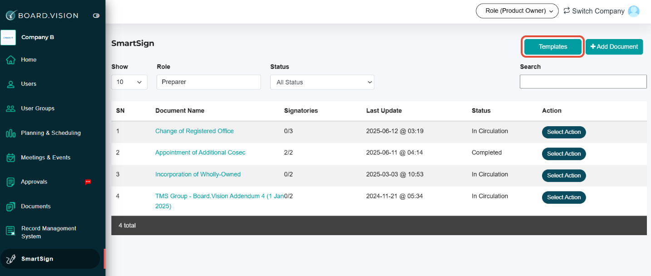Click the SmartSign pen icon
651x276 pixels.
coord(11,259)
